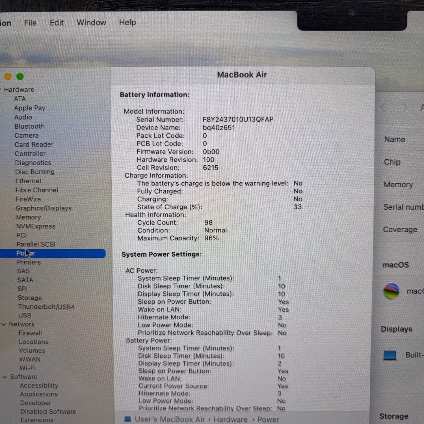Select Thunderbolt/USB4 in the sidebar

click(47, 307)
